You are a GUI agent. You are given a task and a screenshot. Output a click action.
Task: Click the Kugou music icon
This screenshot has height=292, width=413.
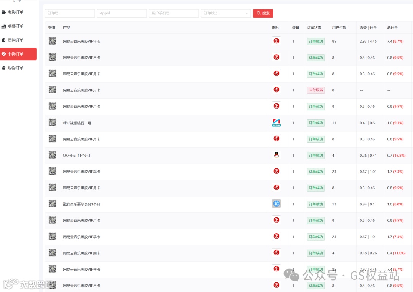[276, 204]
